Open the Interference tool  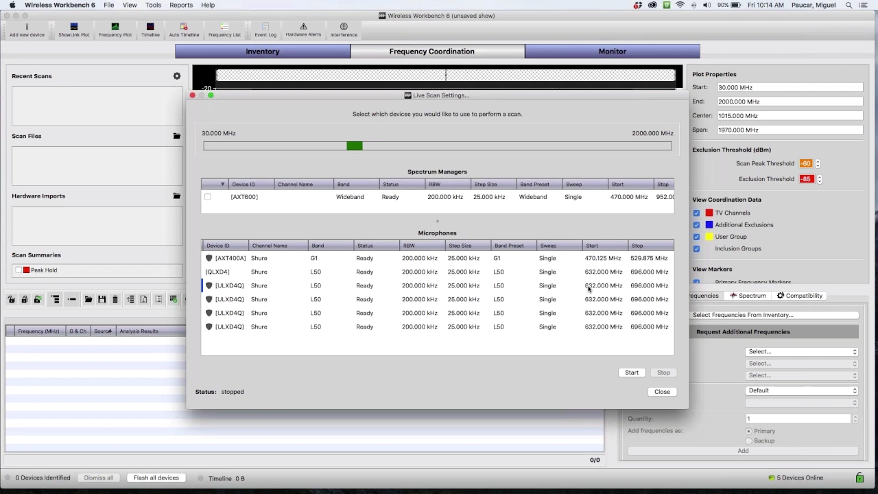(344, 30)
